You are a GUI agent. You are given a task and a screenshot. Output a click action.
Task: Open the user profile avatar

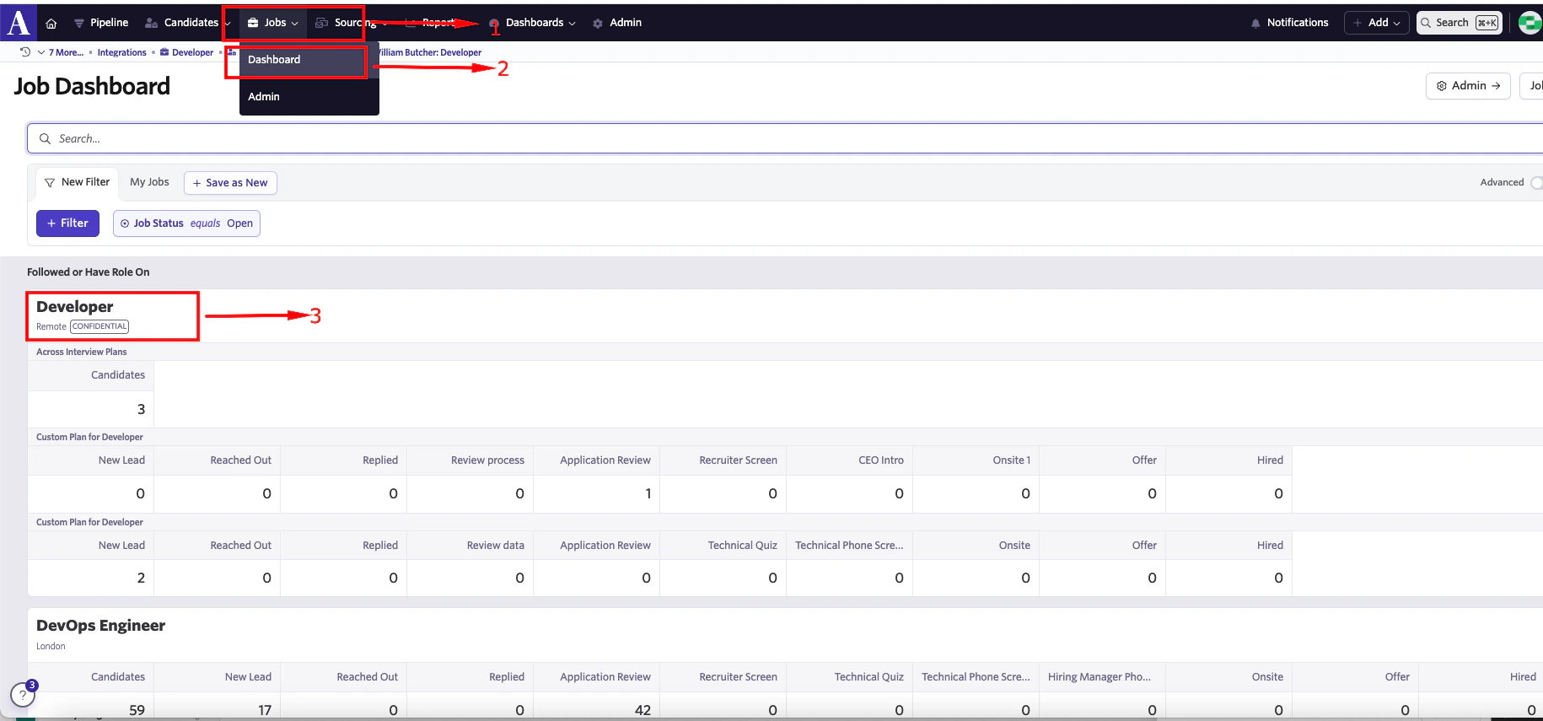(1530, 23)
